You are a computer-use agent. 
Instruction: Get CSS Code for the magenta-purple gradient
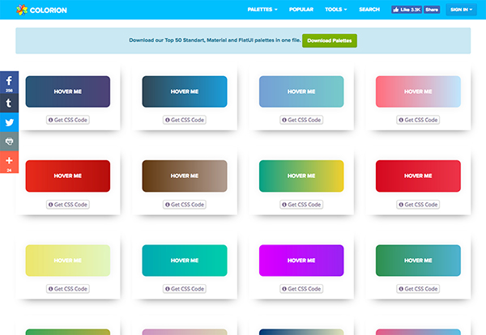coord(301,289)
